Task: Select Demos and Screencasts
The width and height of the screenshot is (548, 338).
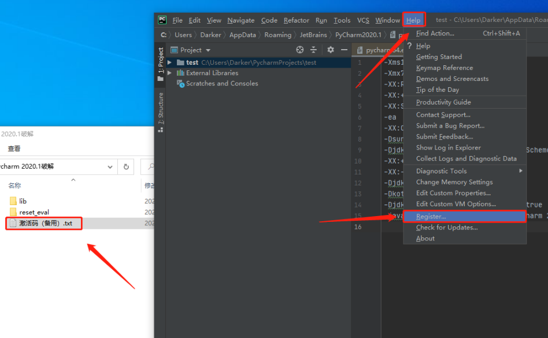Action: point(465,79)
